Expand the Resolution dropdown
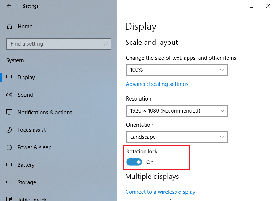277x201 pixels. click(177, 110)
